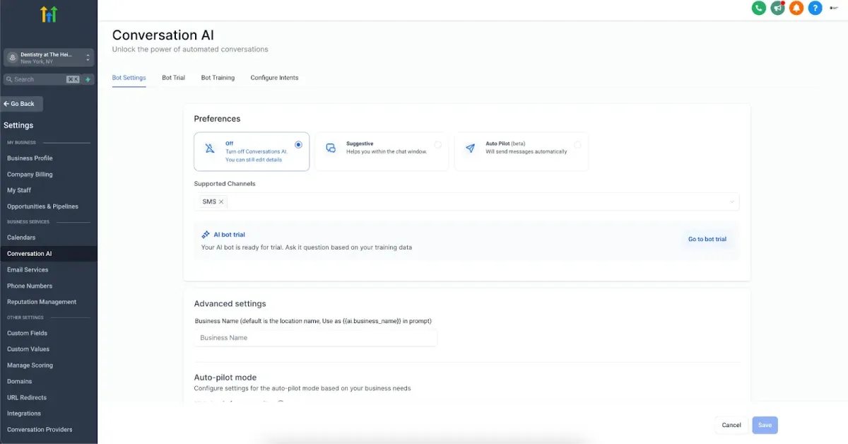Viewport: 848px width, 444px height.
Task: Open Reputation Management in the sidebar
Action: [42, 302]
